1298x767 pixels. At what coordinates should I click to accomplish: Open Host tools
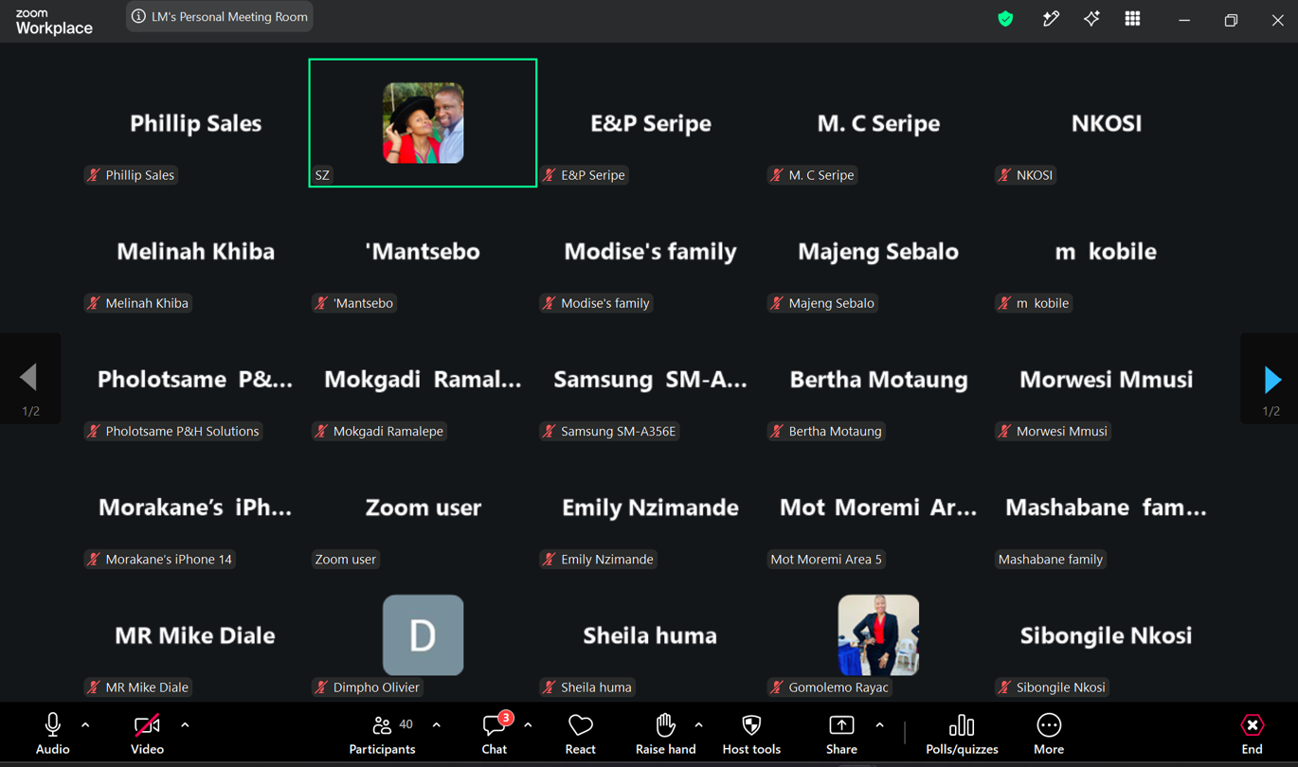(x=751, y=734)
